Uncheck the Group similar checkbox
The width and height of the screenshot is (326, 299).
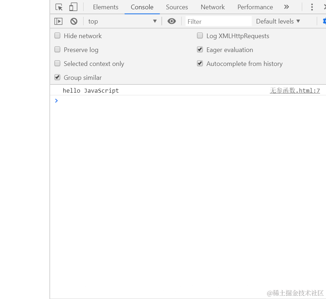click(57, 77)
